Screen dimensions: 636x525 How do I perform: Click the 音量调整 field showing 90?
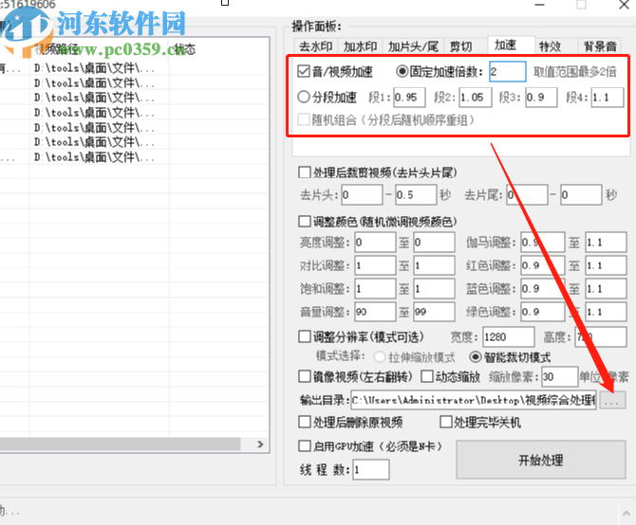coord(375,312)
